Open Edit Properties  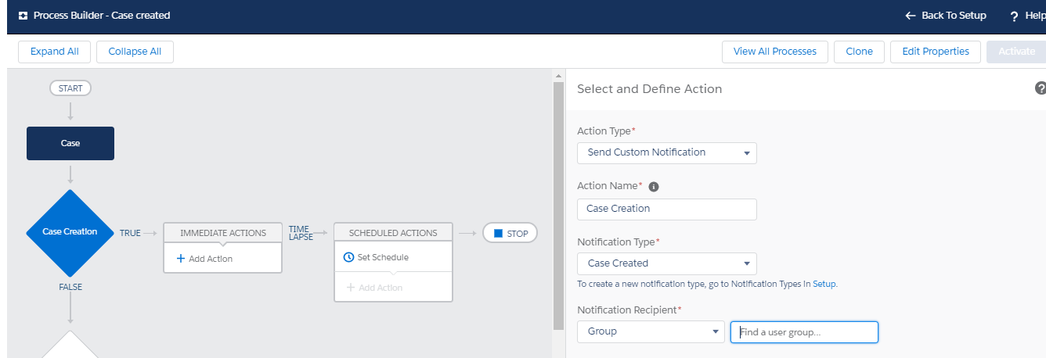tap(936, 52)
